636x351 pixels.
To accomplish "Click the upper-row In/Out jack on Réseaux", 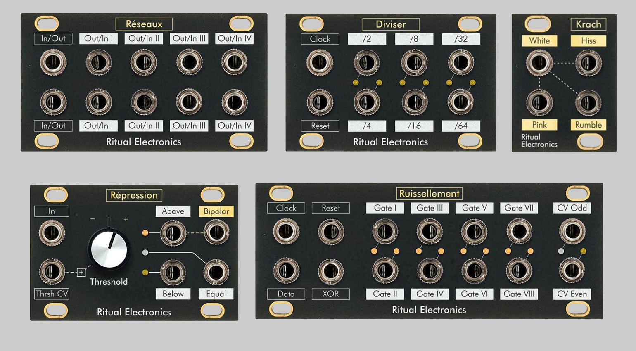I will [53, 62].
